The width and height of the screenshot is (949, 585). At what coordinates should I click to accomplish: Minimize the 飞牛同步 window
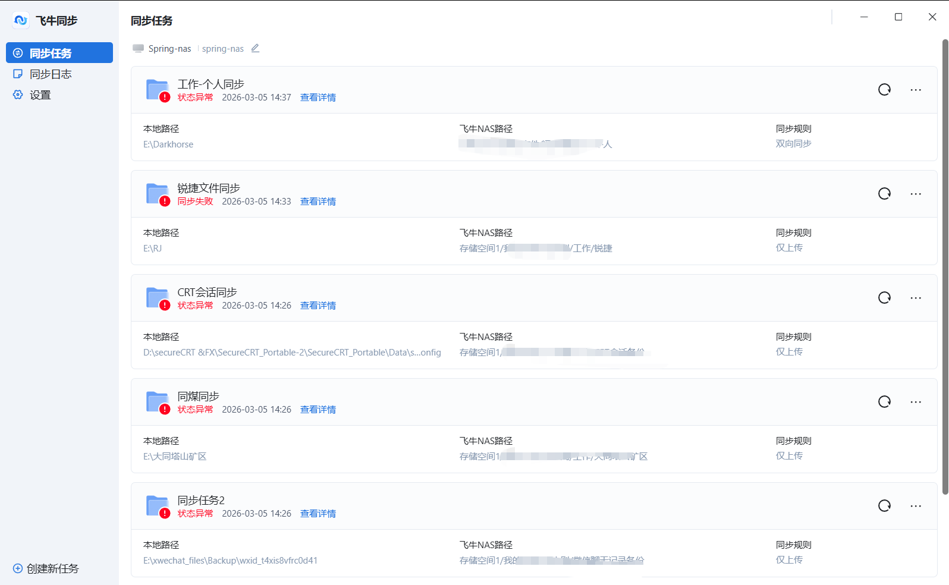tap(864, 17)
